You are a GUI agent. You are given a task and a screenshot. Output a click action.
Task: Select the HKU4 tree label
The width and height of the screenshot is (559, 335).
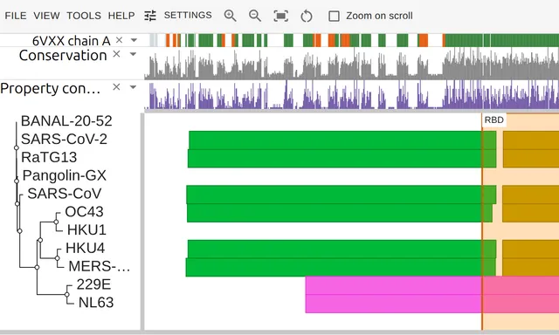pos(86,248)
